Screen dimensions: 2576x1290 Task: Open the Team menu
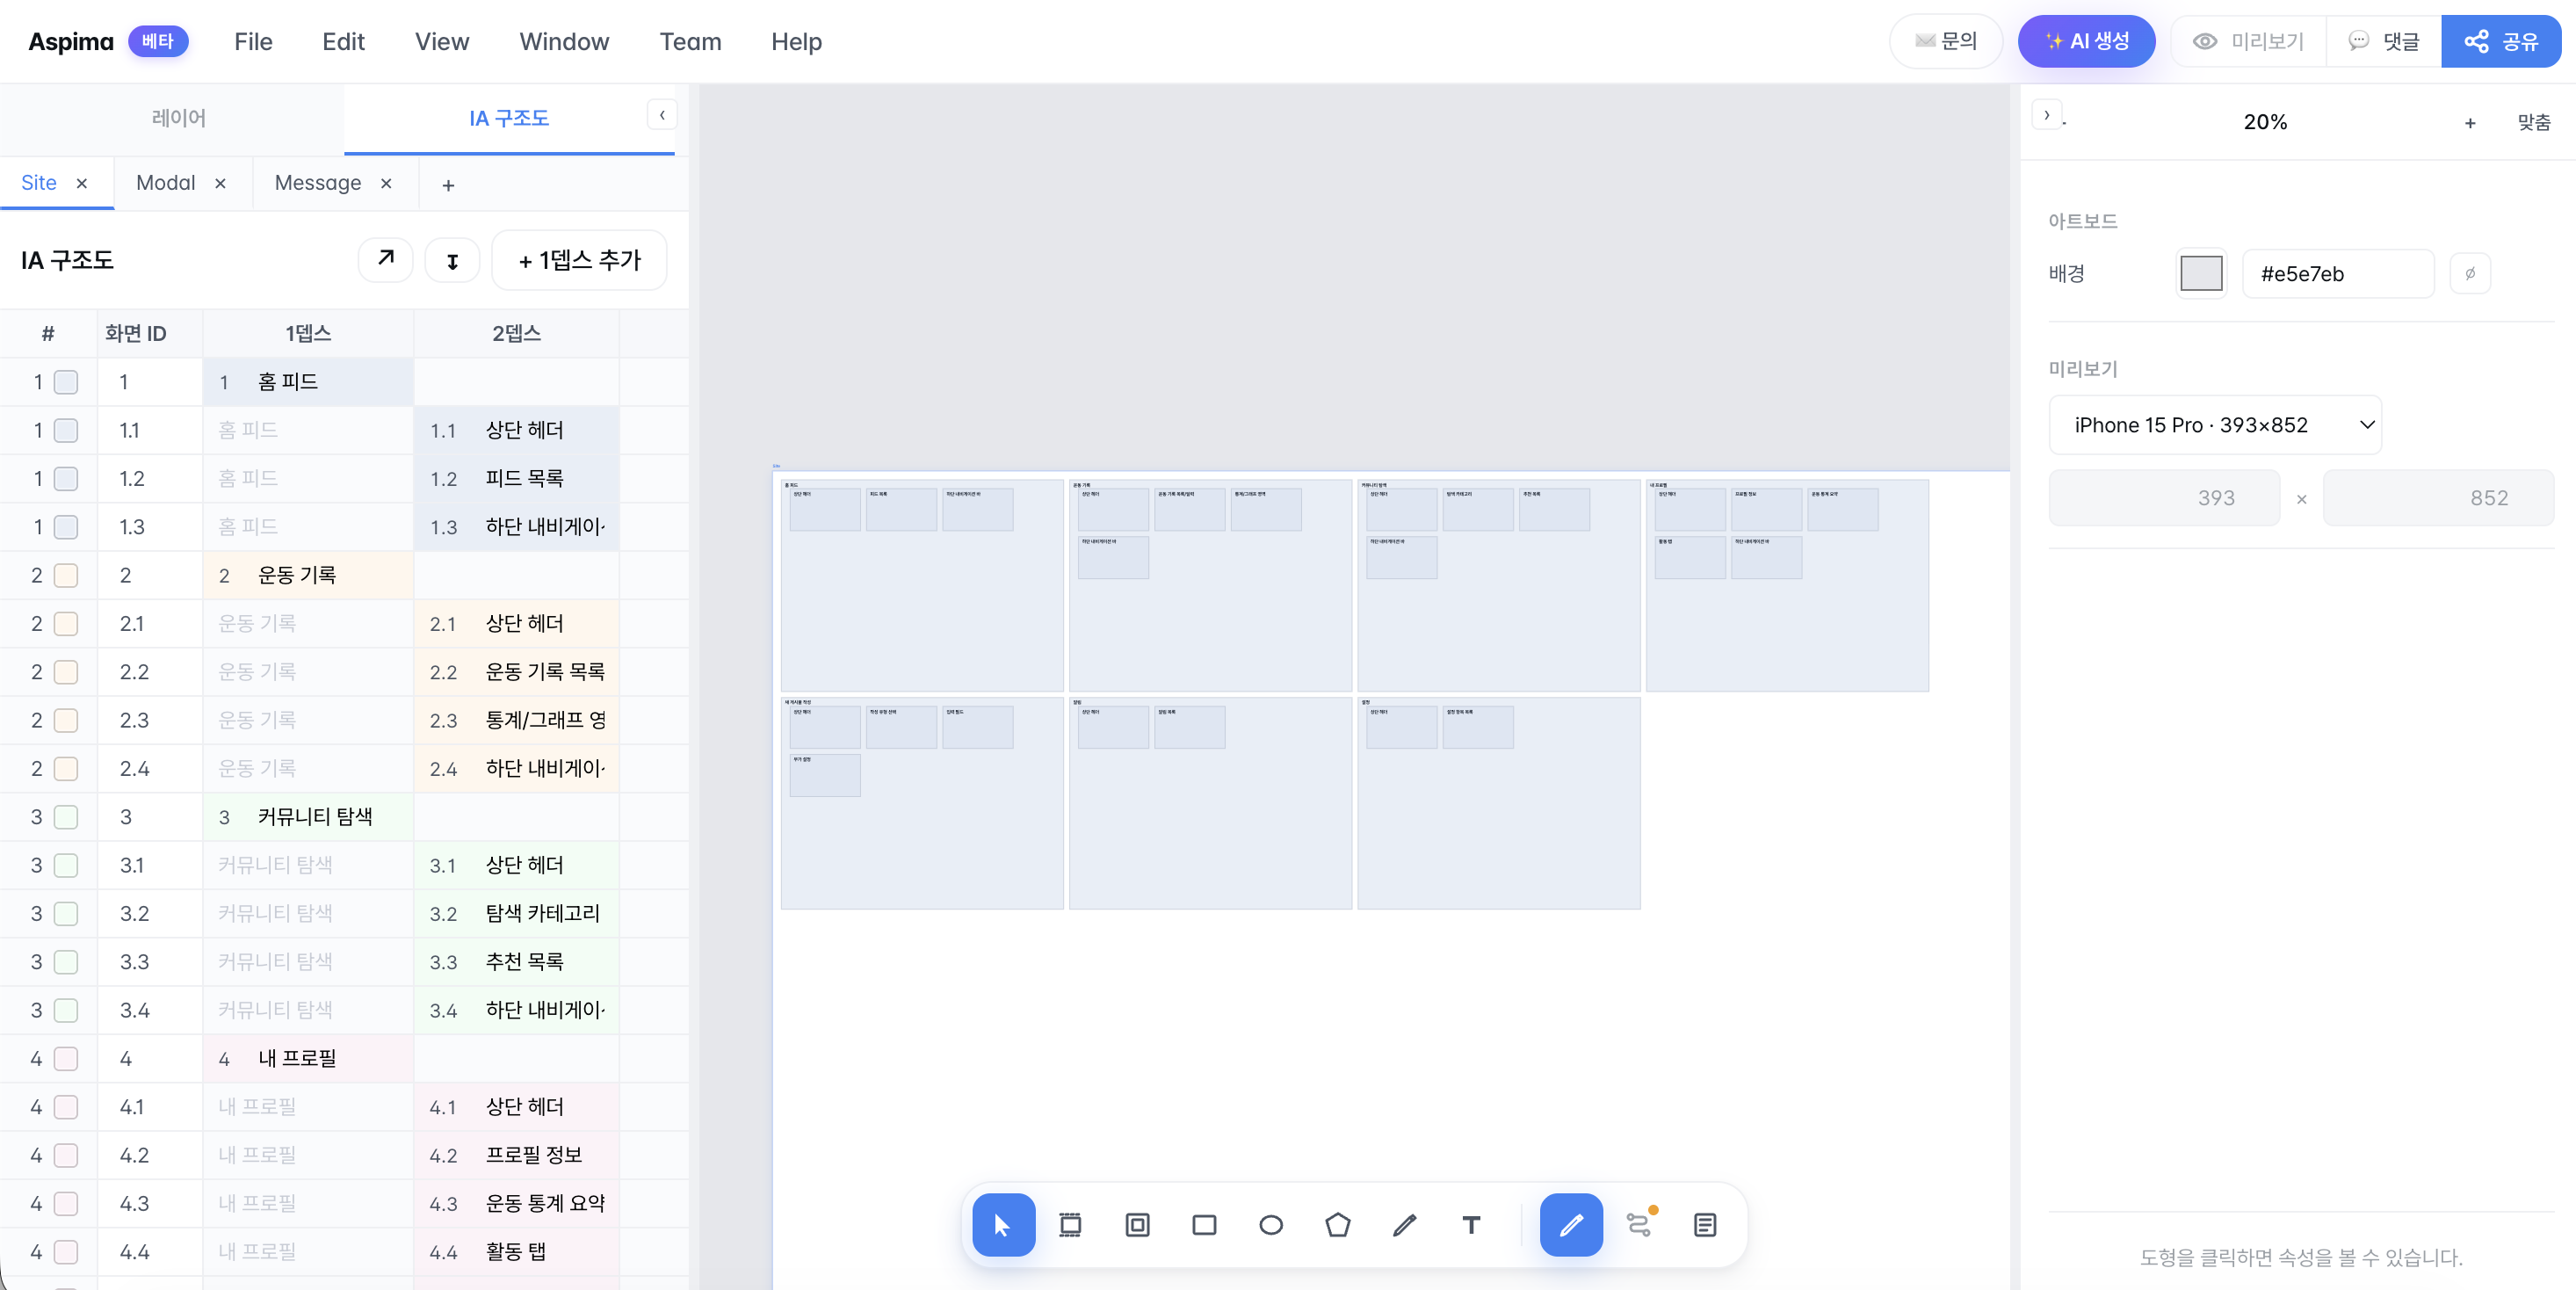690,41
